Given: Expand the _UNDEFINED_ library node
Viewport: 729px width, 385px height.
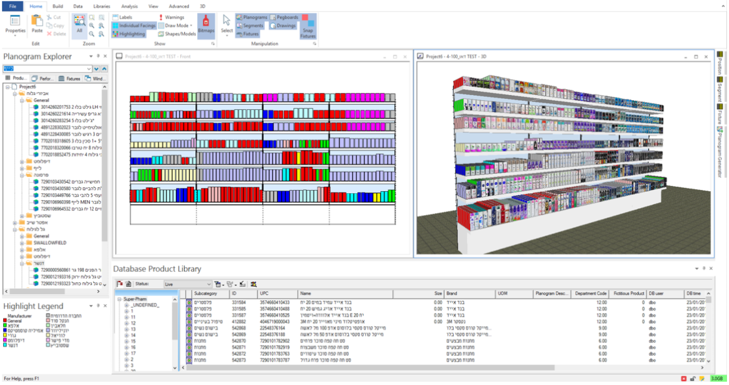Looking at the screenshot, I should [x=127, y=305].
